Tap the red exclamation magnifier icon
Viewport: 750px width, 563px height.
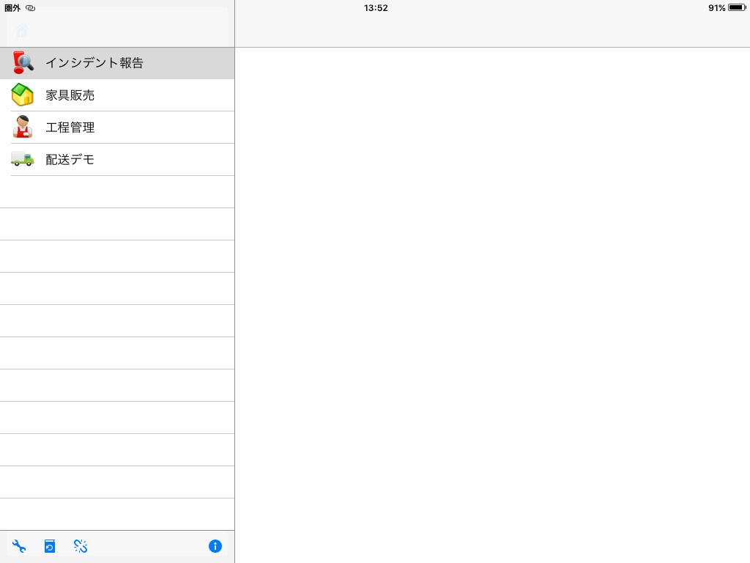(23, 63)
